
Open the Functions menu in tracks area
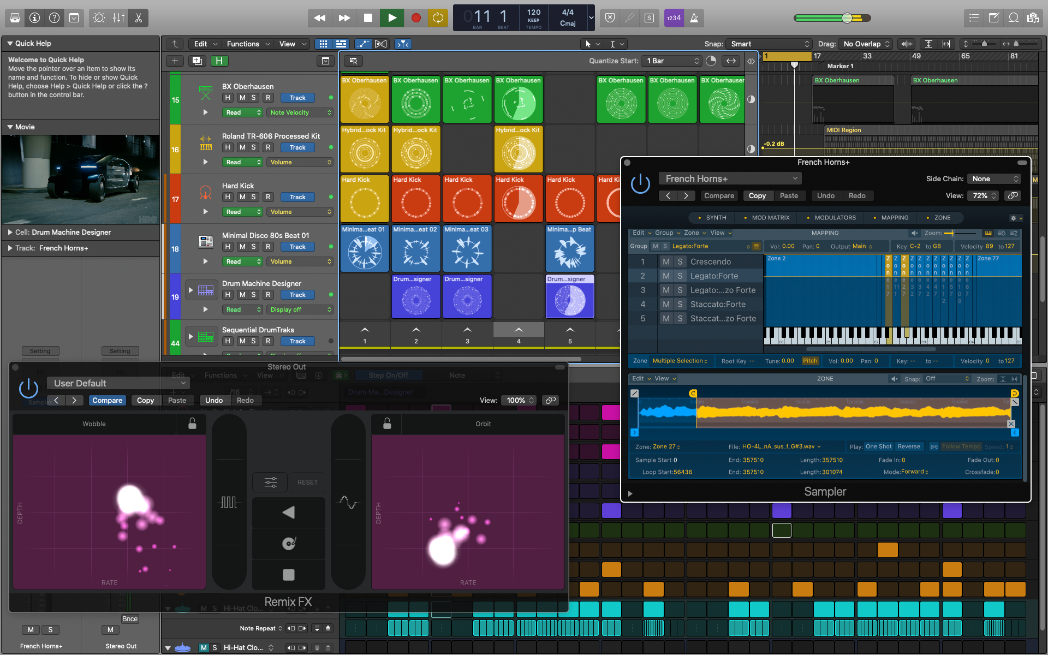tap(248, 44)
